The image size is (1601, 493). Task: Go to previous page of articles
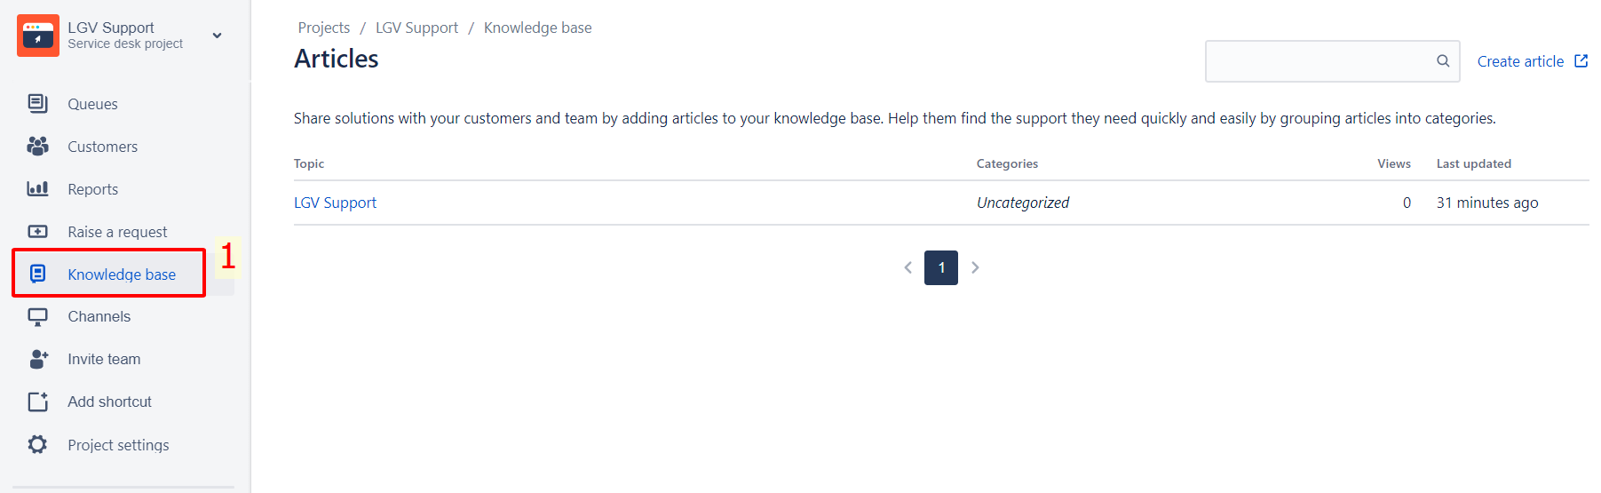click(907, 267)
